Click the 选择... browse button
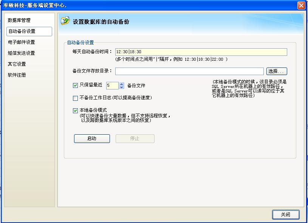 [277, 71]
